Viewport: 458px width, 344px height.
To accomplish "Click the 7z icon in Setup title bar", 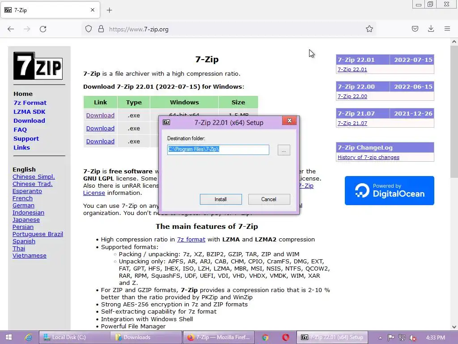I will [166, 122].
